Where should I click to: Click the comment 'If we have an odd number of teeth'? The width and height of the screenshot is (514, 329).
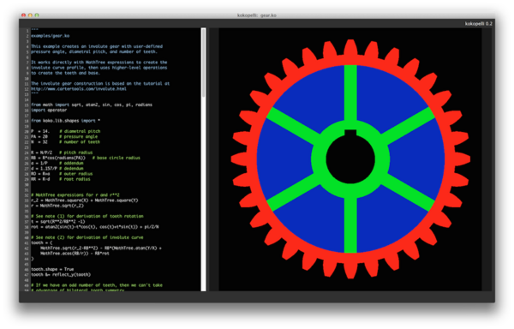97,285
